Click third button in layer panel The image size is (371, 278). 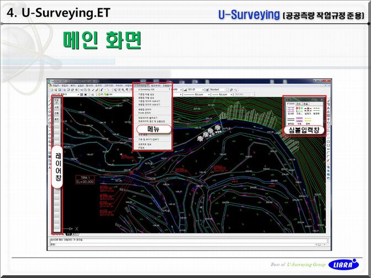56,113
